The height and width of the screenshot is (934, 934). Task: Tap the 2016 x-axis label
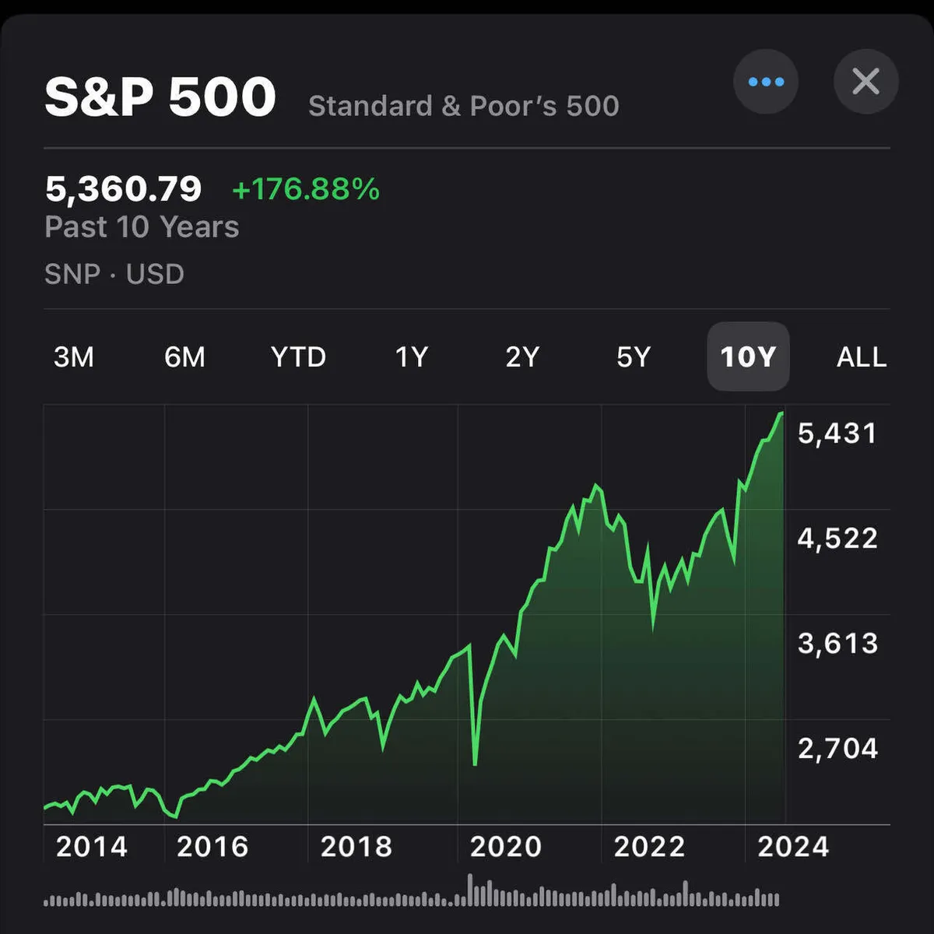[x=212, y=847]
